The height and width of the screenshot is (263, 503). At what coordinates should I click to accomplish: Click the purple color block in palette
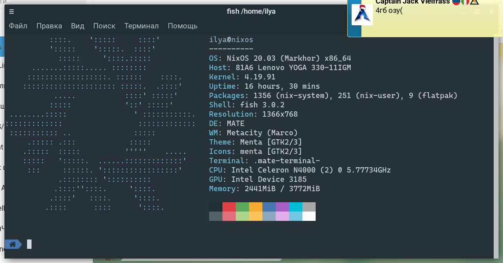click(x=282, y=207)
